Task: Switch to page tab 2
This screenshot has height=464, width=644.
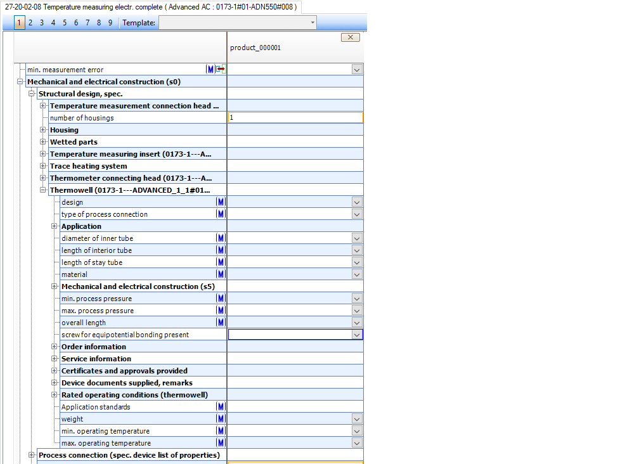Action: [x=30, y=23]
